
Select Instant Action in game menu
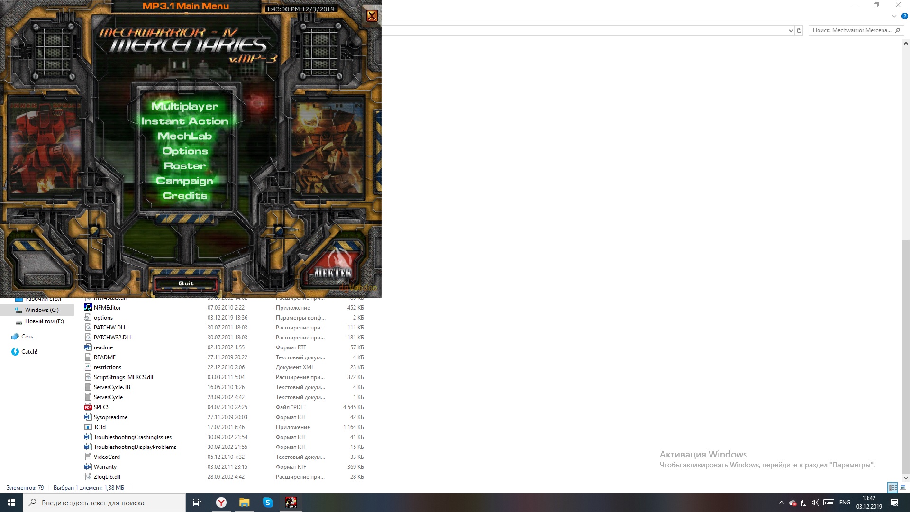click(x=184, y=121)
